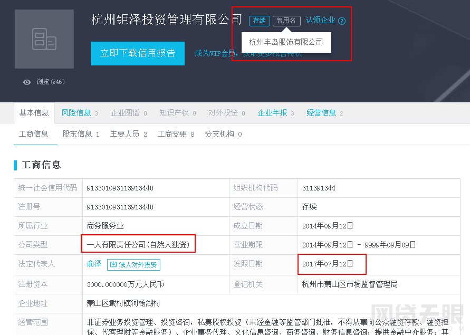Click the 曾用名 tag
Image resolution: width=470 pixels, height=335 pixels.
286,21
